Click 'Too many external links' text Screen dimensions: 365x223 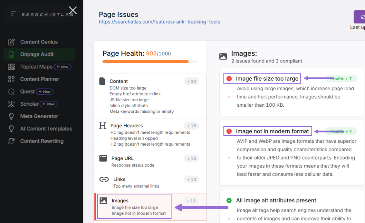pyautogui.click(x=136, y=186)
